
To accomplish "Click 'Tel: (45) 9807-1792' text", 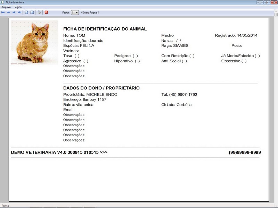I will click(179, 94).
